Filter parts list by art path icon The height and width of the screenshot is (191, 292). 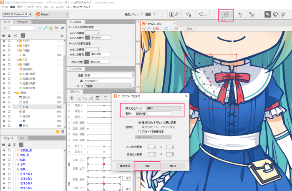[x=45, y=28]
